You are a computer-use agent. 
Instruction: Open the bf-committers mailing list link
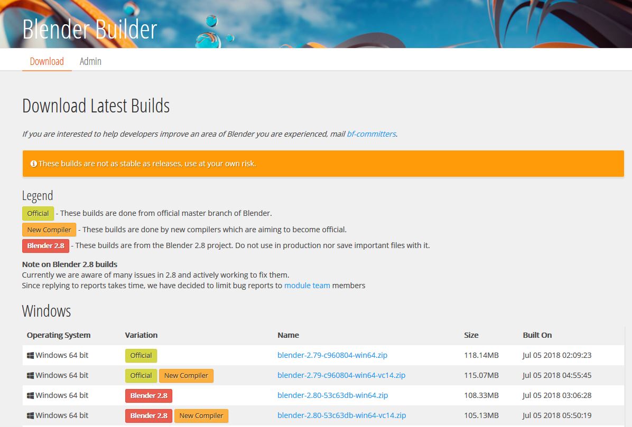tap(371, 134)
